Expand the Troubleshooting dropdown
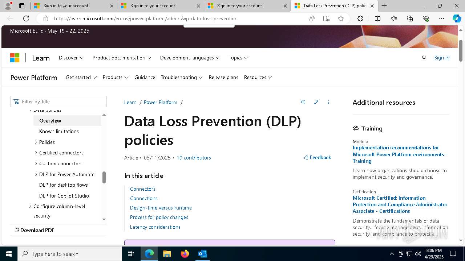Image resolution: width=465 pixels, height=261 pixels. (x=182, y=77)
